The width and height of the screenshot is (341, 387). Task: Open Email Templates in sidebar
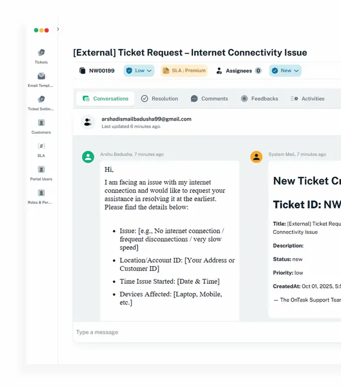(x=41, y=76)
